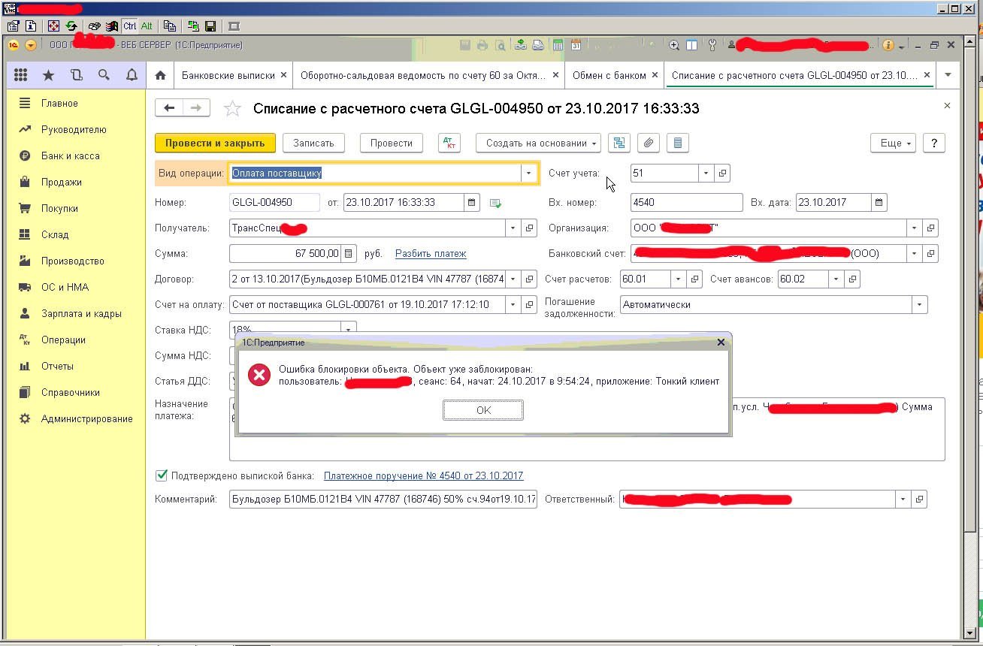Toggle Подтверждено выпиской банка checkbox
This screenshot has height=646, width=983.
pyautogui.click(x=161, y=475)
